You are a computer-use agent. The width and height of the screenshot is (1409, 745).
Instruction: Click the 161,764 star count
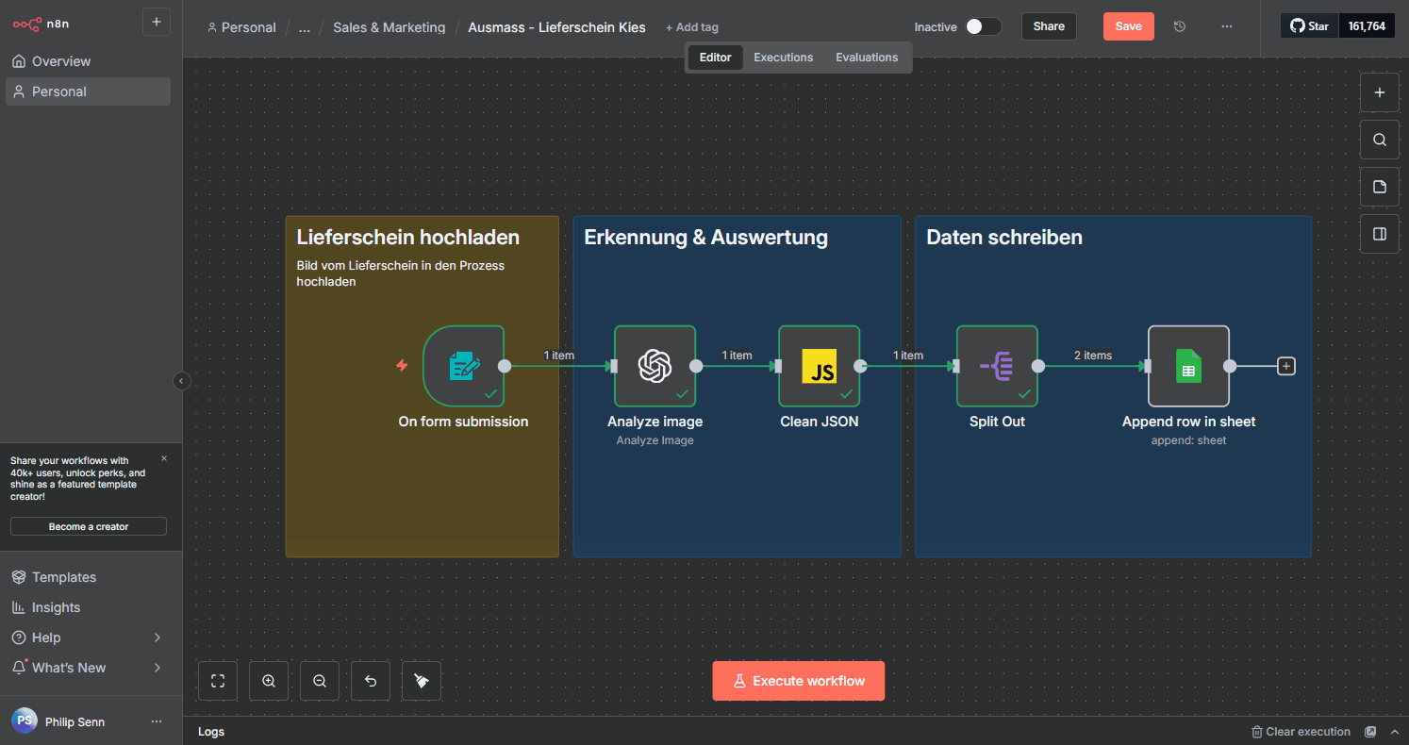(1367, 26)
